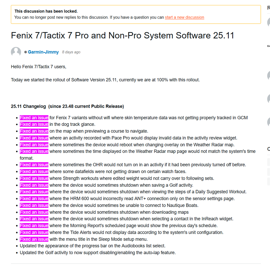Click the grey status dot beside Garmin-Jimmy

tap(26, 52)
